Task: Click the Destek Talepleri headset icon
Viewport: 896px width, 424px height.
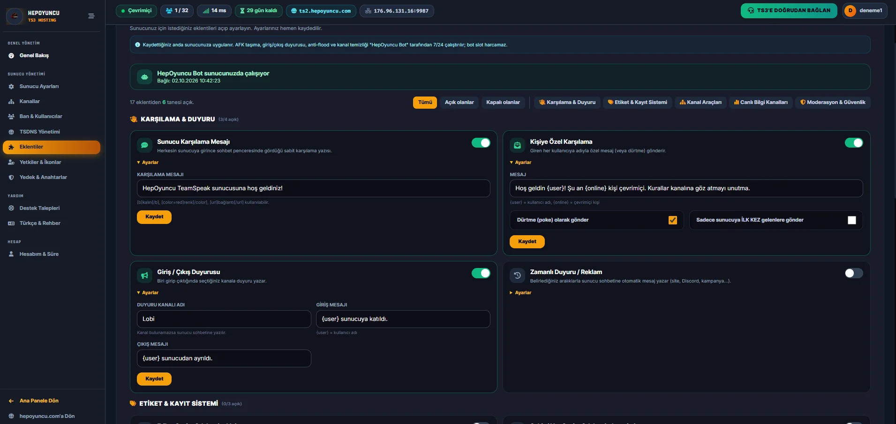Action: pyautogui.click(x=11, y=208)
